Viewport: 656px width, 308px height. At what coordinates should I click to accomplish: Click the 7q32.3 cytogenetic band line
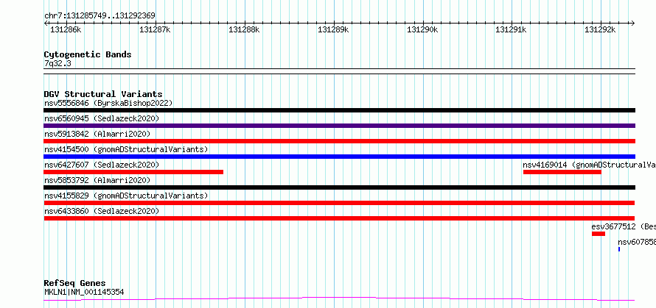(339, 71)
